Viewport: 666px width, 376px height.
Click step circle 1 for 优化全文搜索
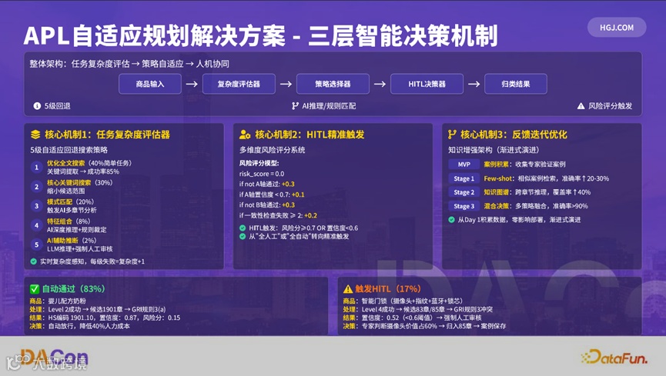click(36, 167)
